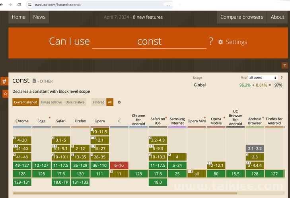290x198 pixels.
Task: Click the IE column header
Action: (x=119, y=121)
